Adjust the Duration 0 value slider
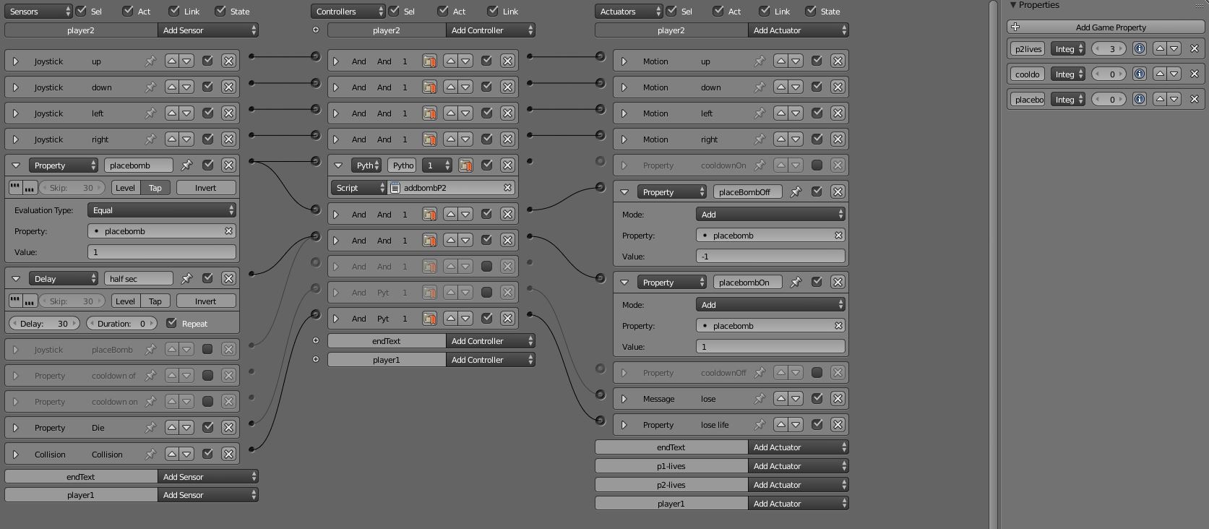 pos(122,324)
